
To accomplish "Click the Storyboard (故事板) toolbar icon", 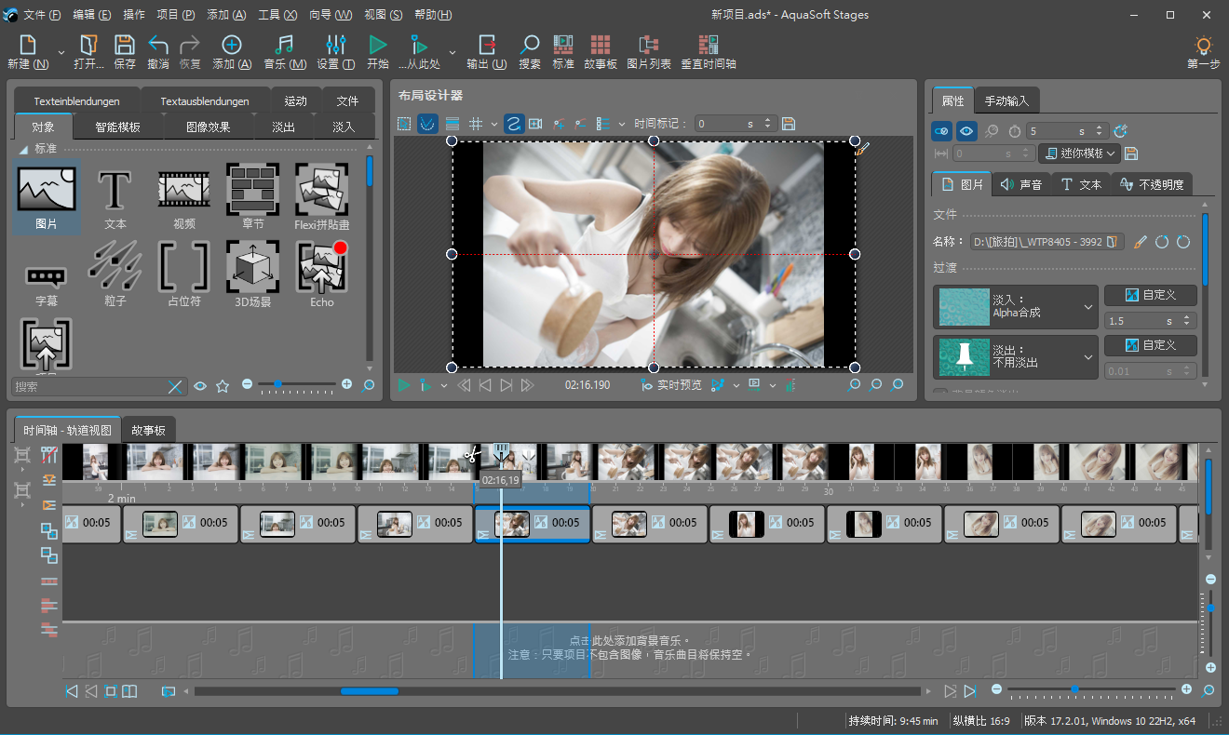I will point(601,52).
